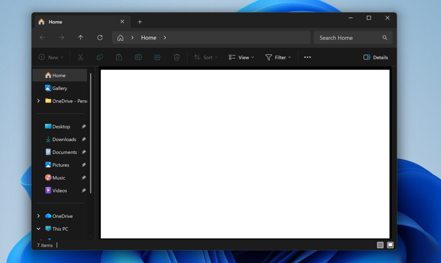Toggle the Details pane
This screenshot has width=441, height=263.
point(375,57)
